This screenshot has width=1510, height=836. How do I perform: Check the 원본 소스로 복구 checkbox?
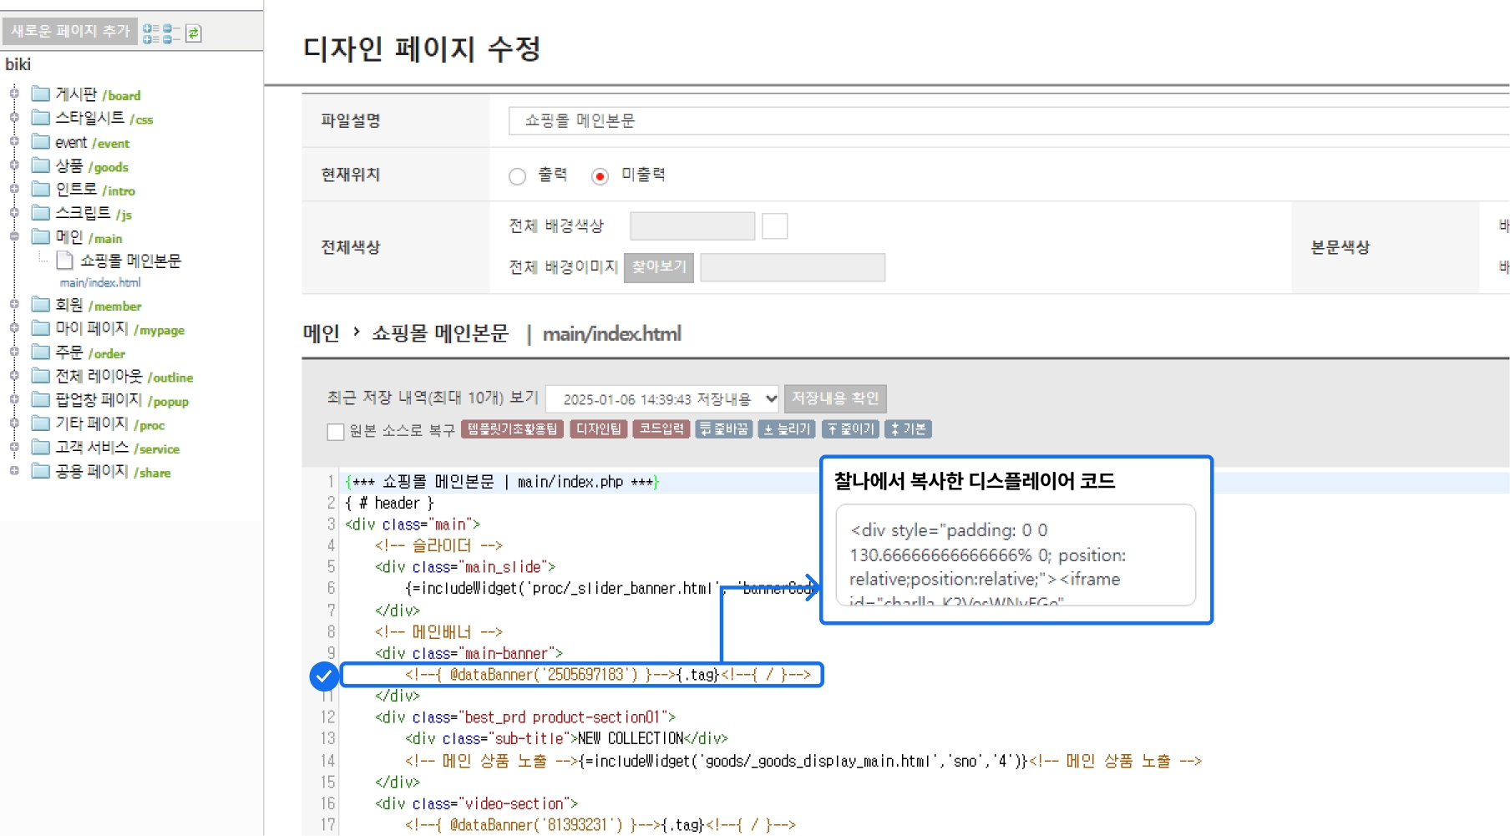(336, 432)
